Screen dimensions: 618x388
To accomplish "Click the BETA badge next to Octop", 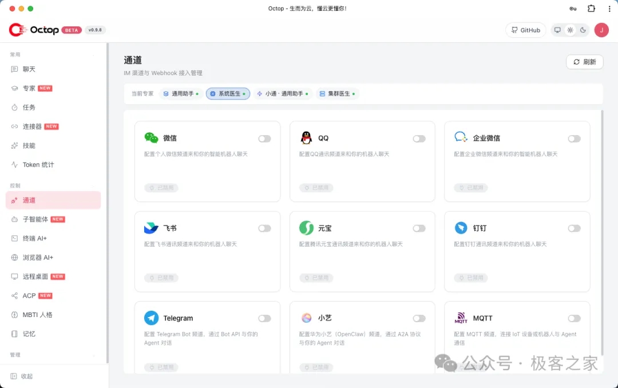I will pos(72,30).
